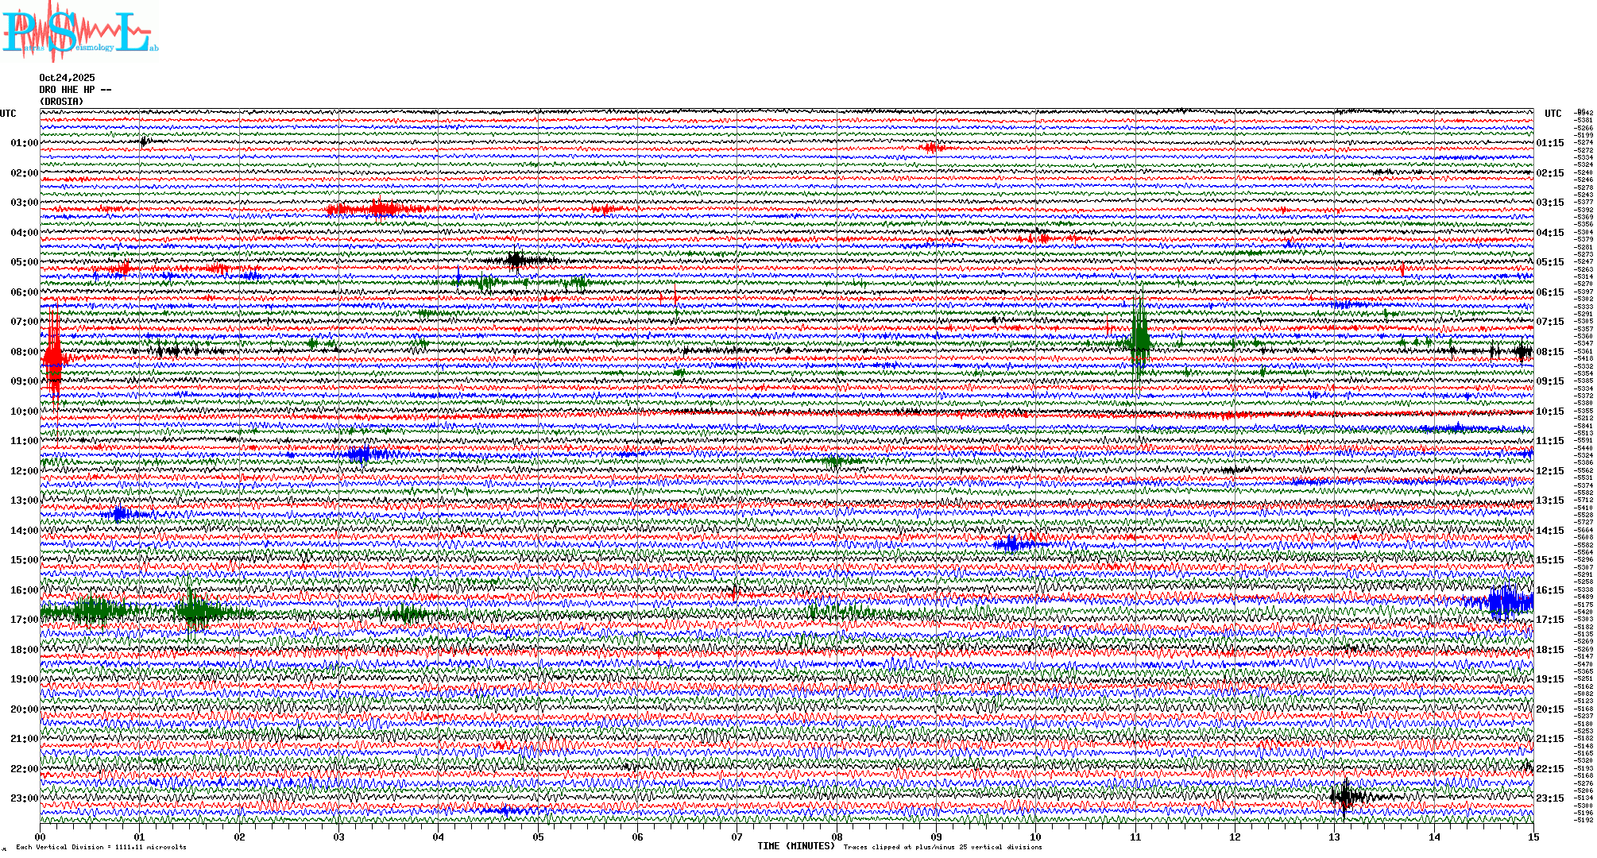This screenshot has height=858, width=1597.
Task: Select the 10:15 time label on right
Action: [x=1549, y=412]
